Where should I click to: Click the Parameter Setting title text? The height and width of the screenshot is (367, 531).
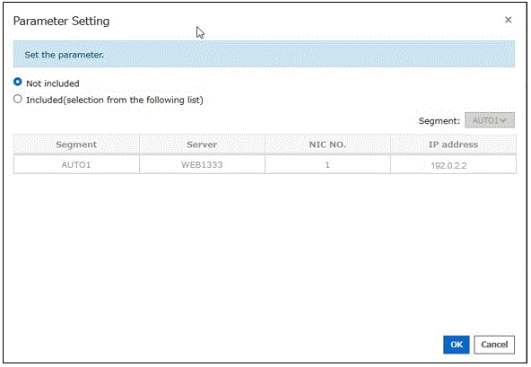[61, 21]
